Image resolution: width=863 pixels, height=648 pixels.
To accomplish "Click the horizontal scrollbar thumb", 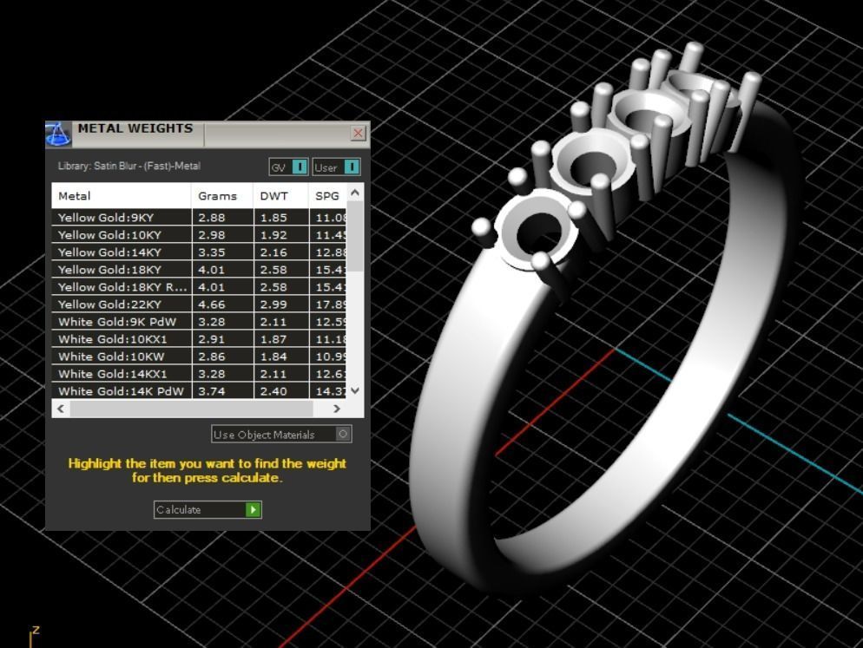I will 191,409.
